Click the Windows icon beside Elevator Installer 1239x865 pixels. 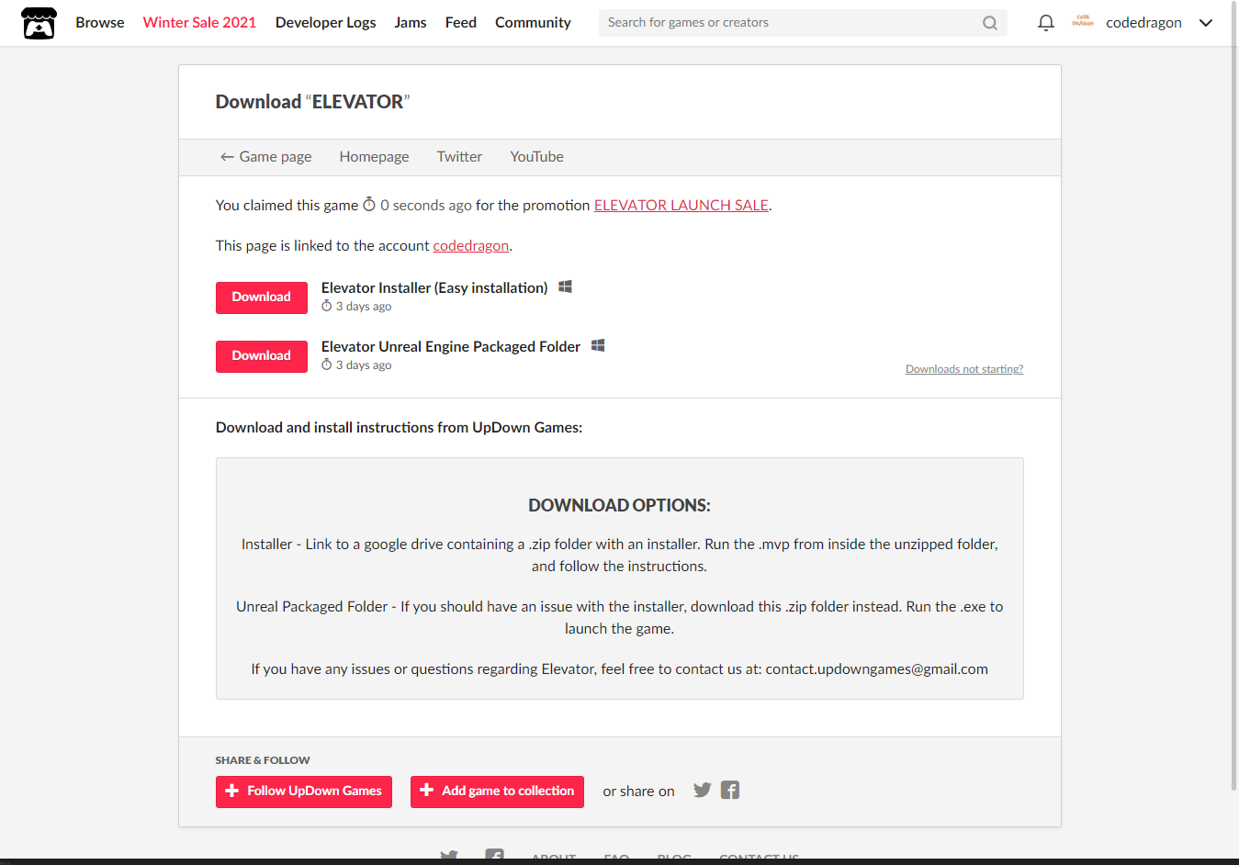click(x=565, y=287)
